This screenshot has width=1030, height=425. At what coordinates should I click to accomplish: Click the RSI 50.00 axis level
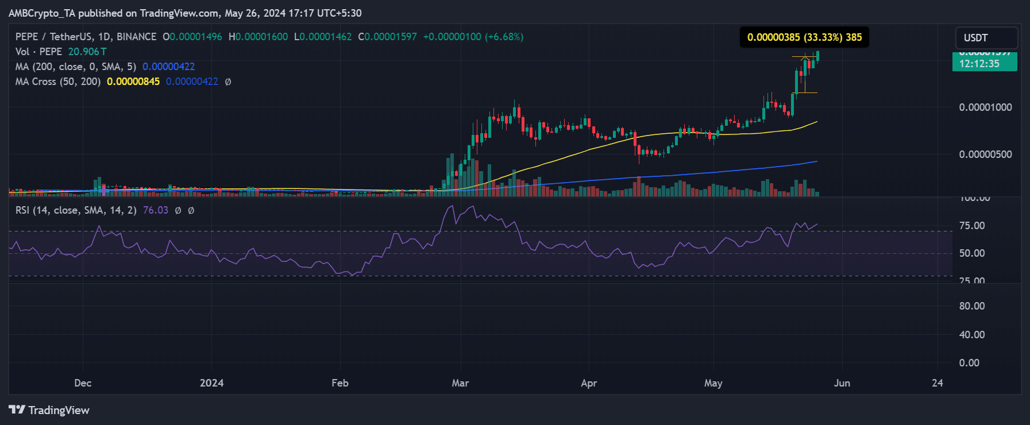(972, 253)
